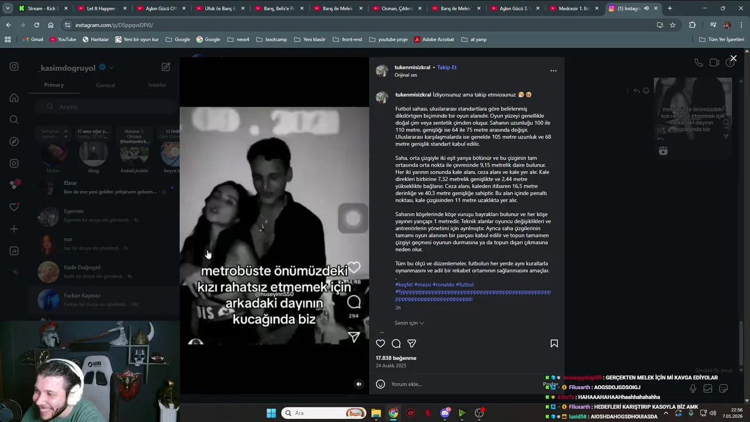Open Reels icon in sidebar

click(x=14, y=164)
